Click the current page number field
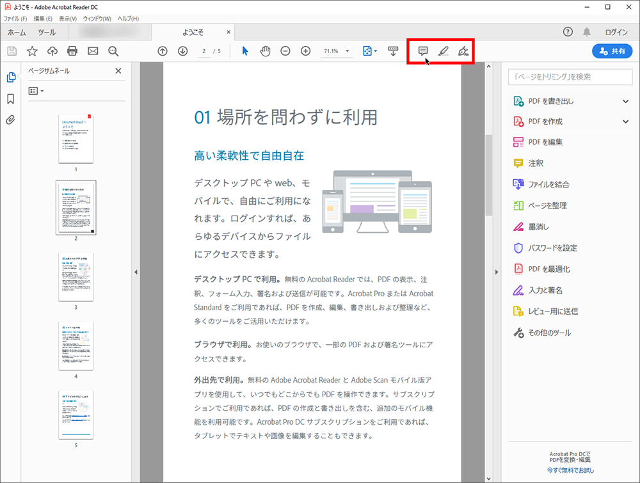The width and height of the screenshot is (640, 483). point(204,51)
